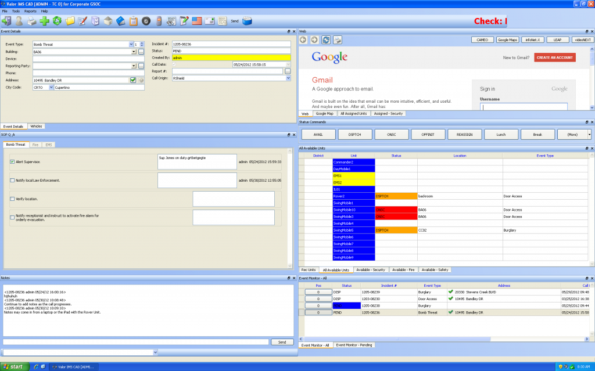Open the City Code dropdown

click(x=51, y=87)
